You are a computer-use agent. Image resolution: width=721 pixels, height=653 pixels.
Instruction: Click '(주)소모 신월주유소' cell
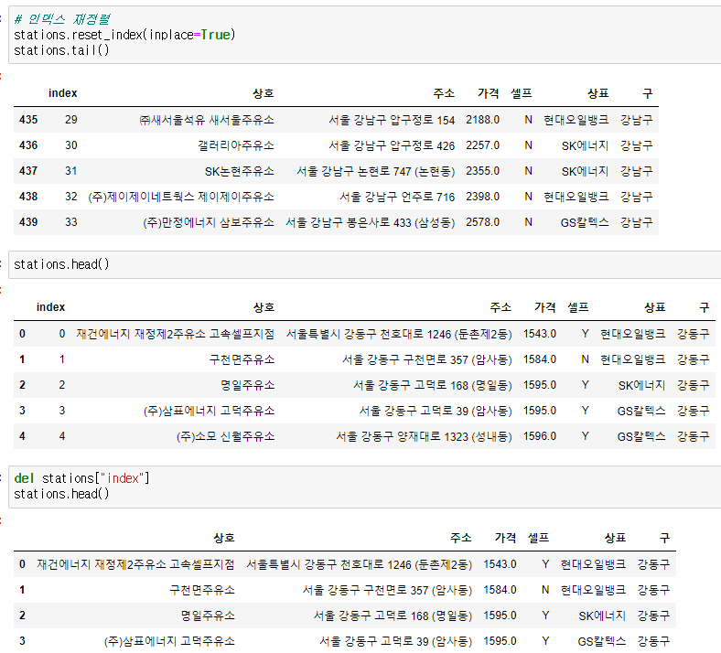pyautogui.click(x=226, y=436)
